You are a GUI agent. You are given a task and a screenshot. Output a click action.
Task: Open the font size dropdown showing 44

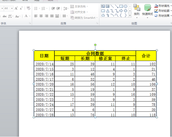coord(12,8)
